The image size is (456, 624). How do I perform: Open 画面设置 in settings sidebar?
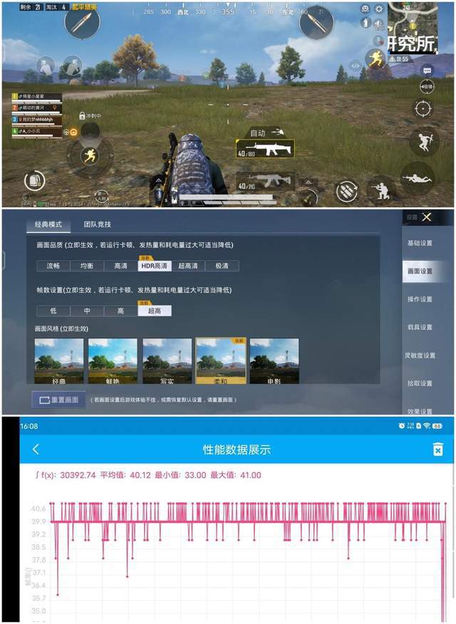tap(420, 271)
